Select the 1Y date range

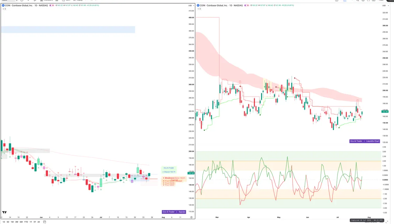[31, 222]
